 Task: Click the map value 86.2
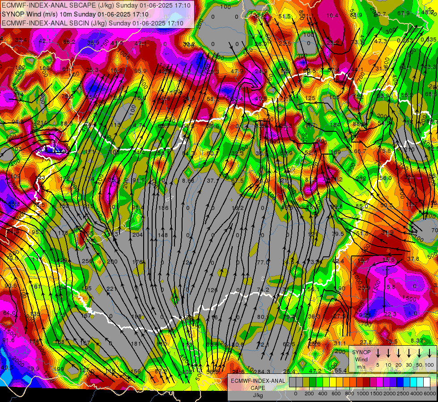(x=407, y=95)
